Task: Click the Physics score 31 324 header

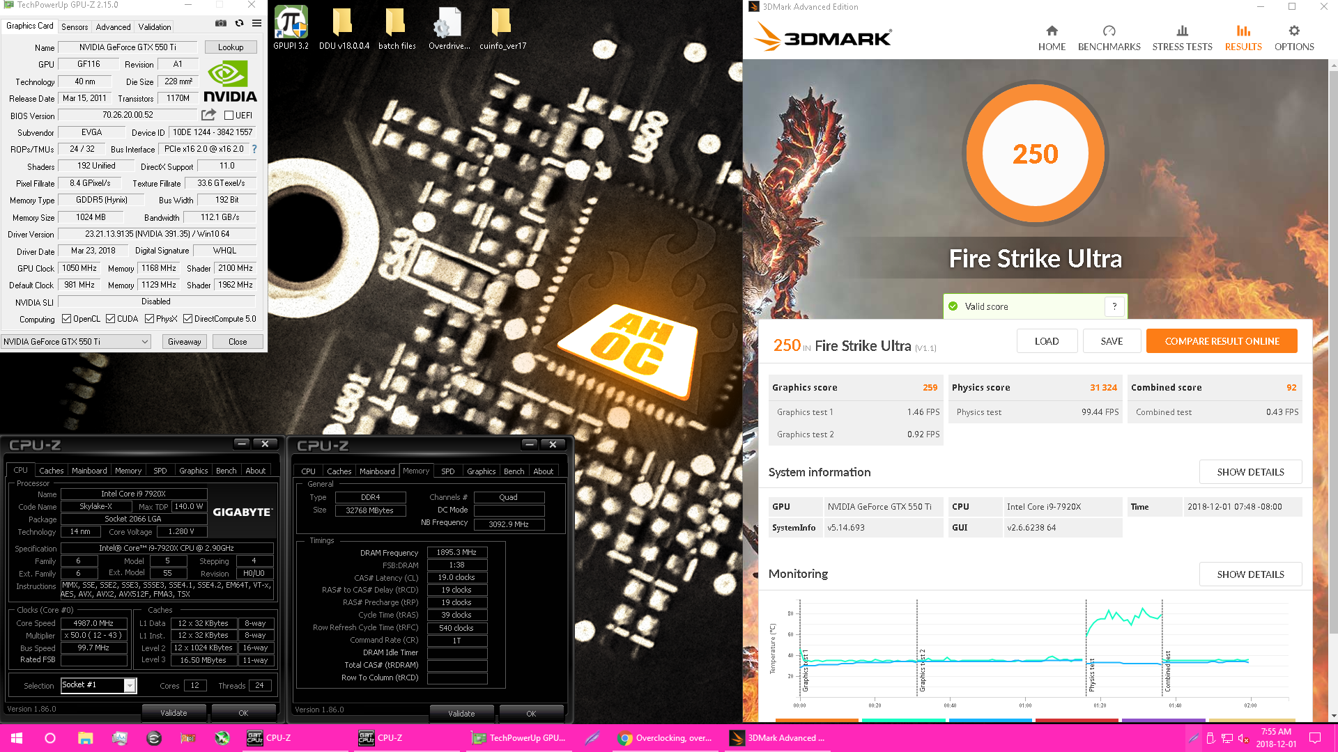Action: (1034, 388)
